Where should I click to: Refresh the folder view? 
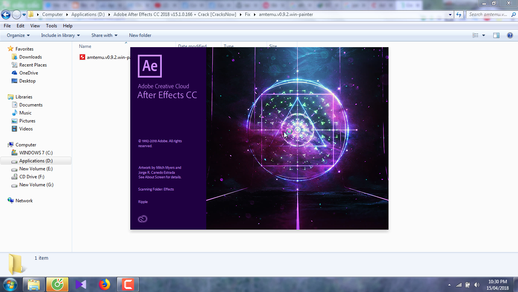[459, 14]
